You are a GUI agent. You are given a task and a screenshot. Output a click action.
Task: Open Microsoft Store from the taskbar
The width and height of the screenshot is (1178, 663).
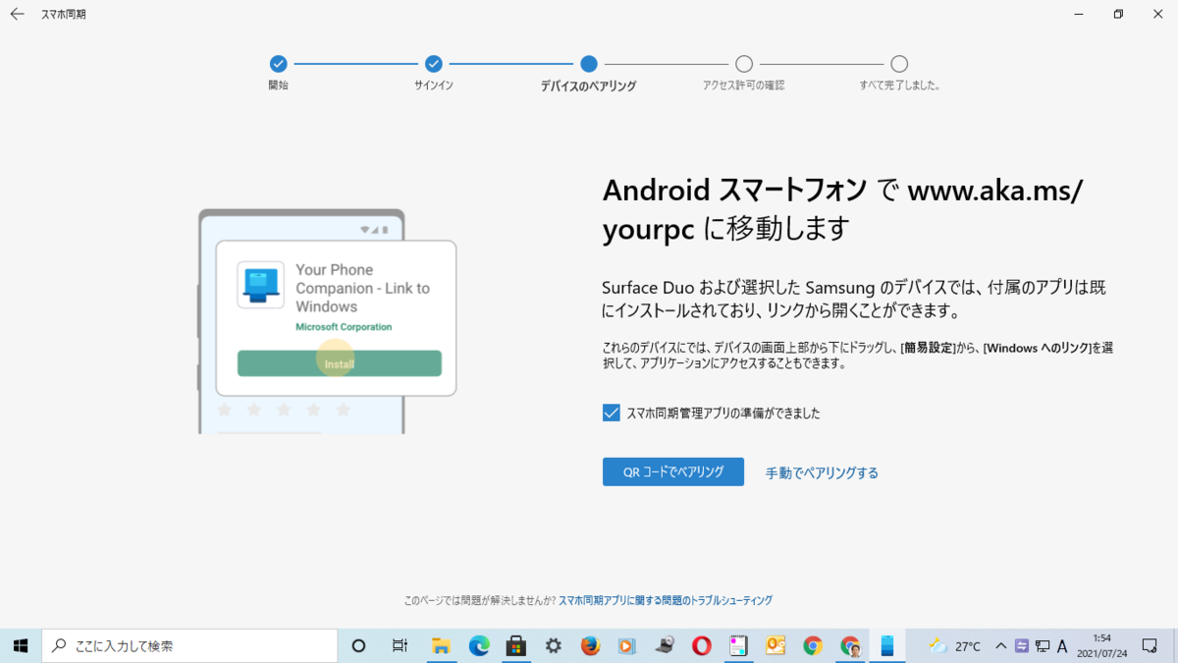515,645
